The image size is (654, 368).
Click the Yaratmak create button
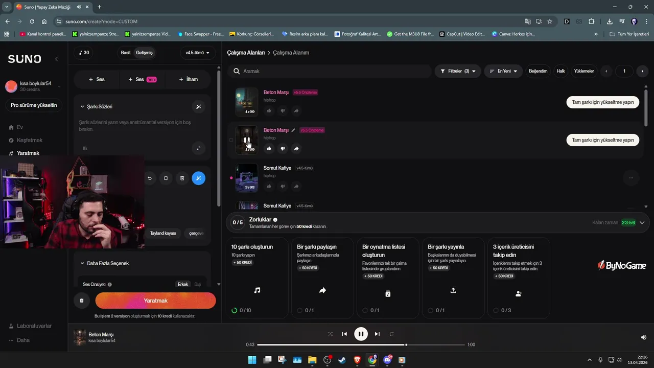point(155,301)
